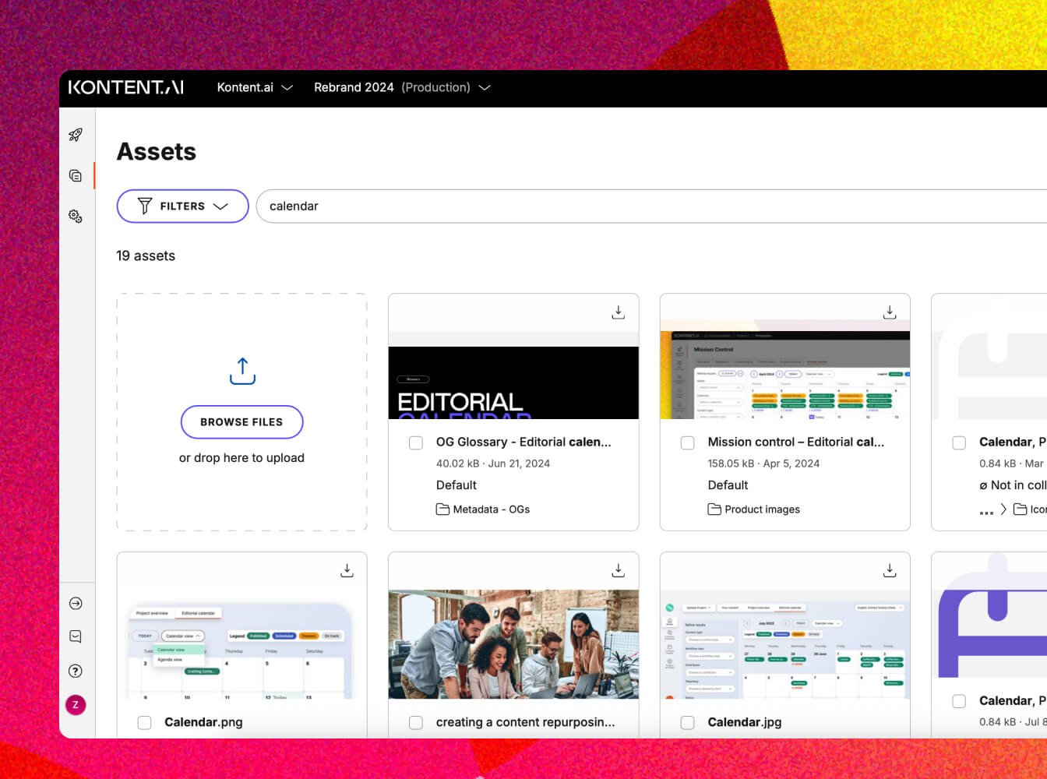Check the Calendar.png asset checkbox
This screenshot has height=779, width=1047.
[144, 722]
